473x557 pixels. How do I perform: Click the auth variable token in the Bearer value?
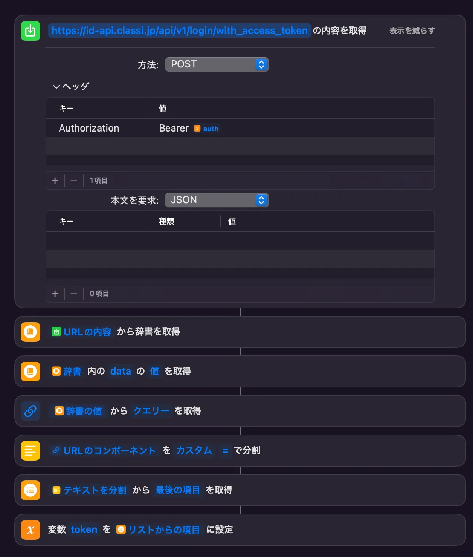point(206,129)
